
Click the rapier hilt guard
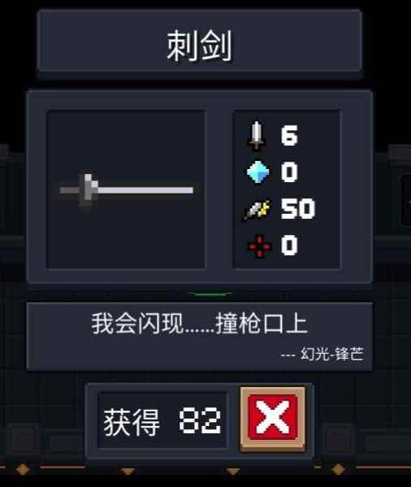click(x=89, y=190)
